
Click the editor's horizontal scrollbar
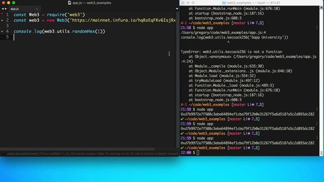click(x=77, y=149)
